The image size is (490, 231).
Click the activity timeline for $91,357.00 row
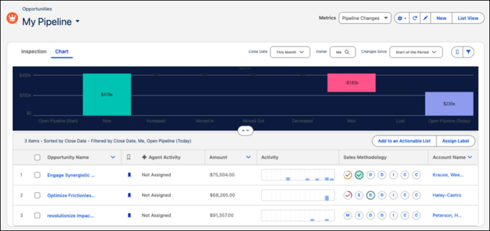(298, 215)
